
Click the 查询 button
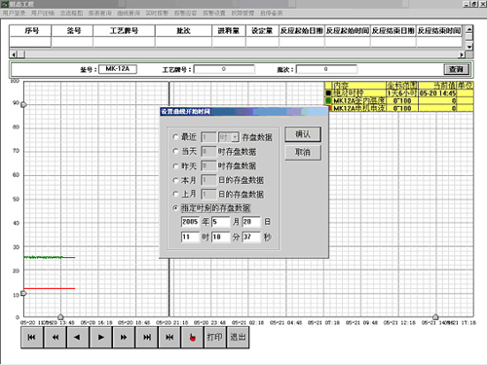[456, 69]
